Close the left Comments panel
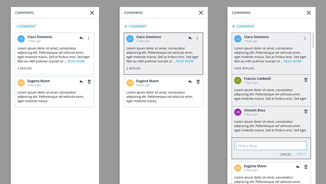The width and height of the screenshot is (326, 184). tap(92, 13)
